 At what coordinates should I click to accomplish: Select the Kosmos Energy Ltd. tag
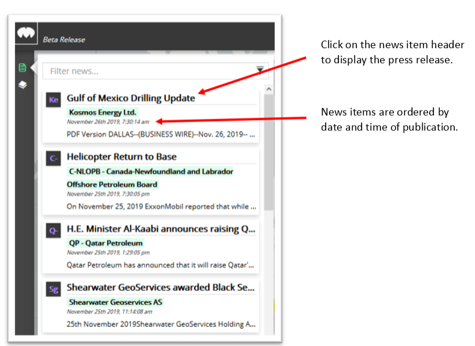coord(103,112)
